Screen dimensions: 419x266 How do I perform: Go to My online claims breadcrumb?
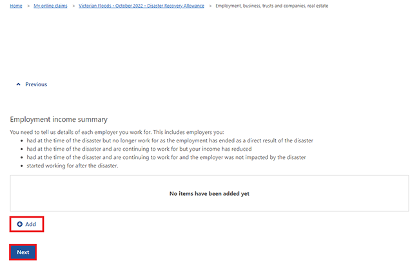point(50,6)
